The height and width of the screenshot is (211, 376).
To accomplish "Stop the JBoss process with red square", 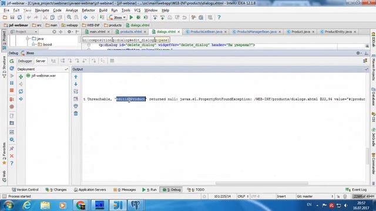I will click(x=12, y=90).
